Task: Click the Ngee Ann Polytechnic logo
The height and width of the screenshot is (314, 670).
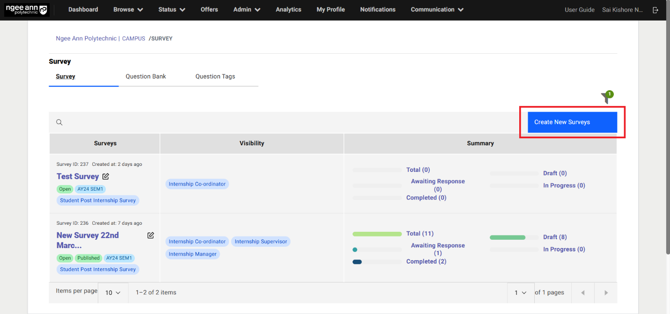Action: pyautogui.click(x=27, y=10)
